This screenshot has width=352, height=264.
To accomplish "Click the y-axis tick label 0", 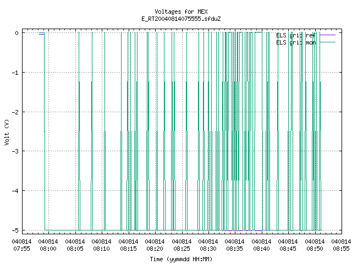I will (16, 33).
